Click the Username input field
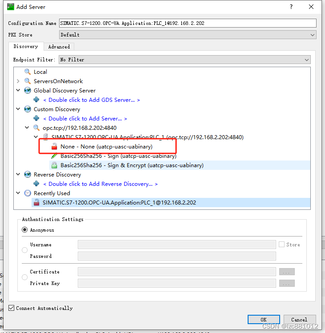This screenshot has height=333, width=325. (177, 245)
